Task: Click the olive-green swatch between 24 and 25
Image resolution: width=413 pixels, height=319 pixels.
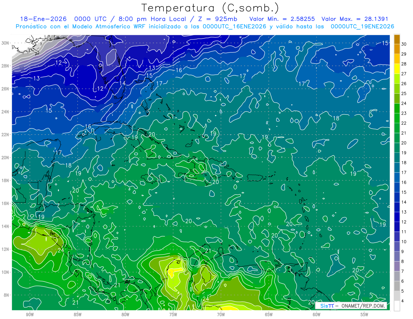Action: click(x=397, y=98)
